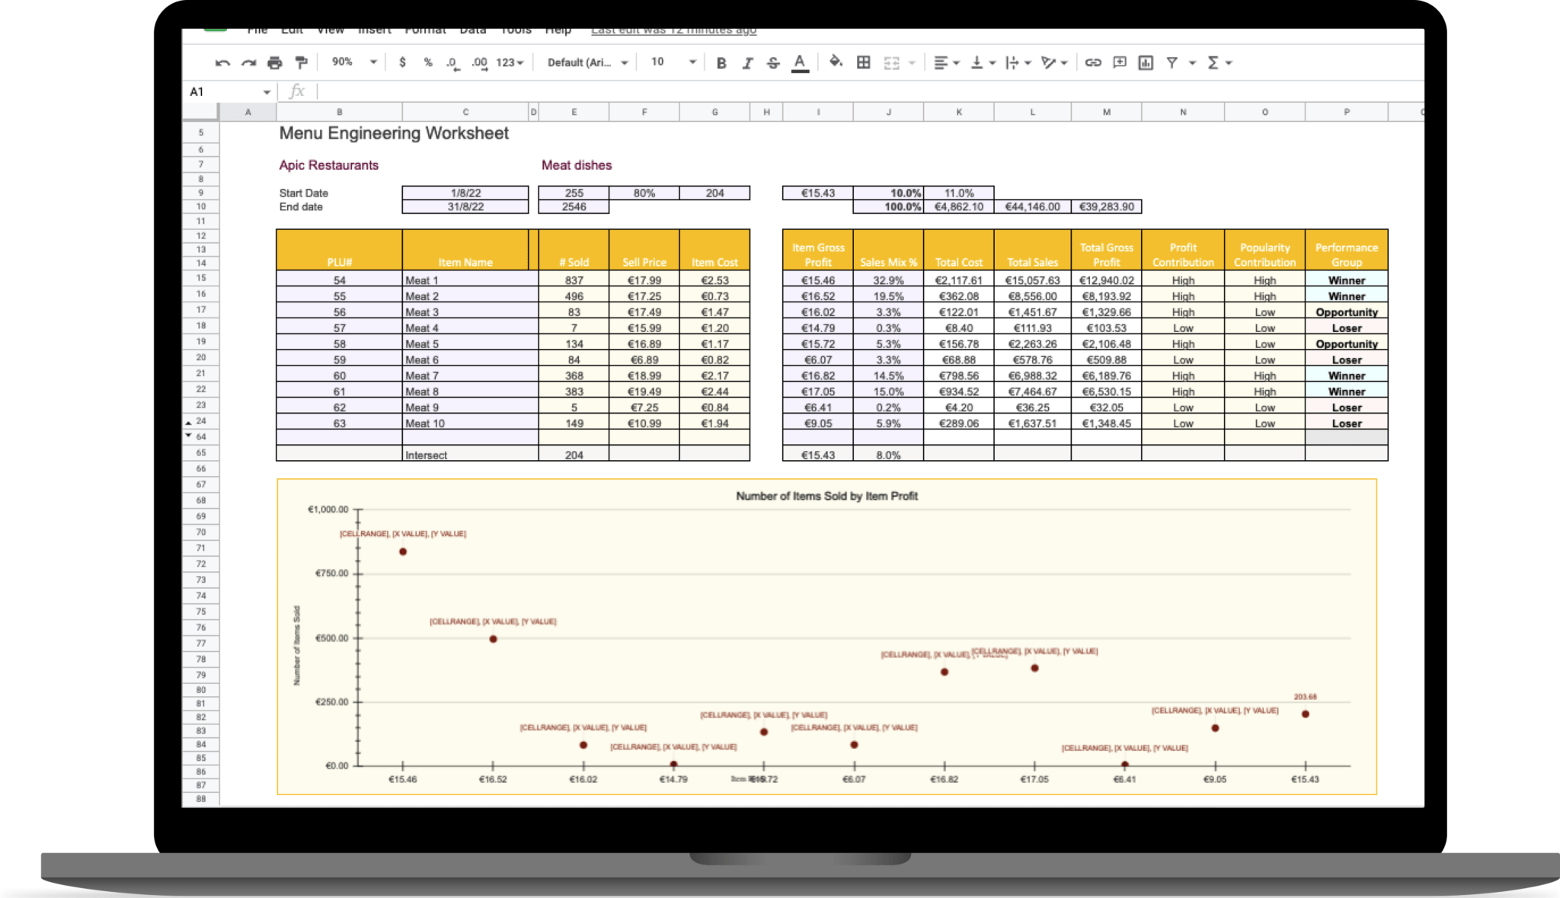Click the Undo arrow icon
The image size is (1560, 898).
[222, 62]
